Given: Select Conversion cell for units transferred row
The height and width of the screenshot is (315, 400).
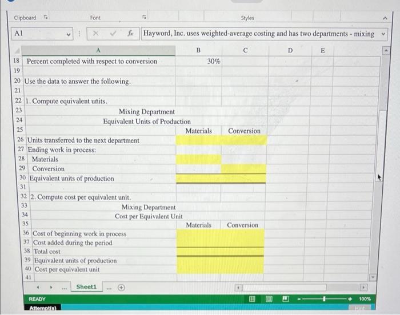Looking at the screenshot, I should click(x=244, y=140).
